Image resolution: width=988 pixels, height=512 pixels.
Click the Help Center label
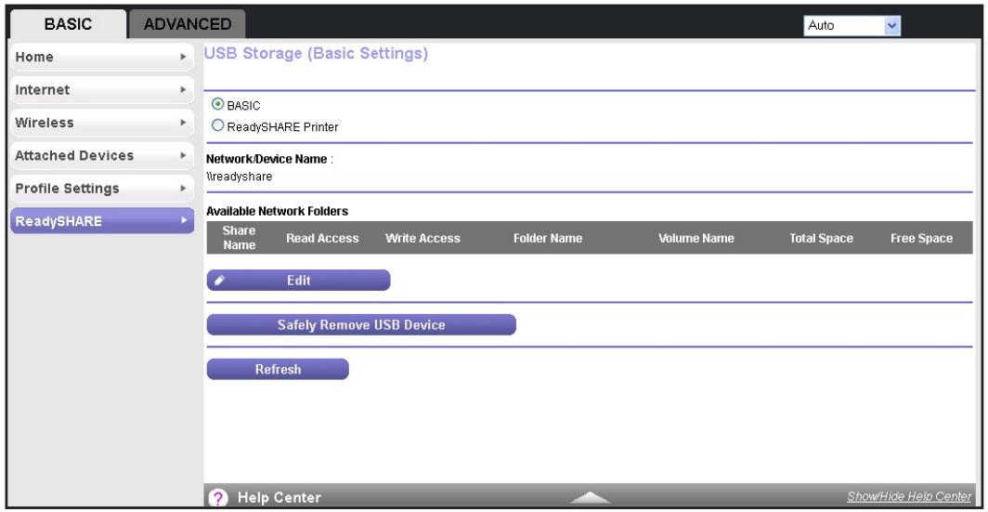(x=279, y=498)
